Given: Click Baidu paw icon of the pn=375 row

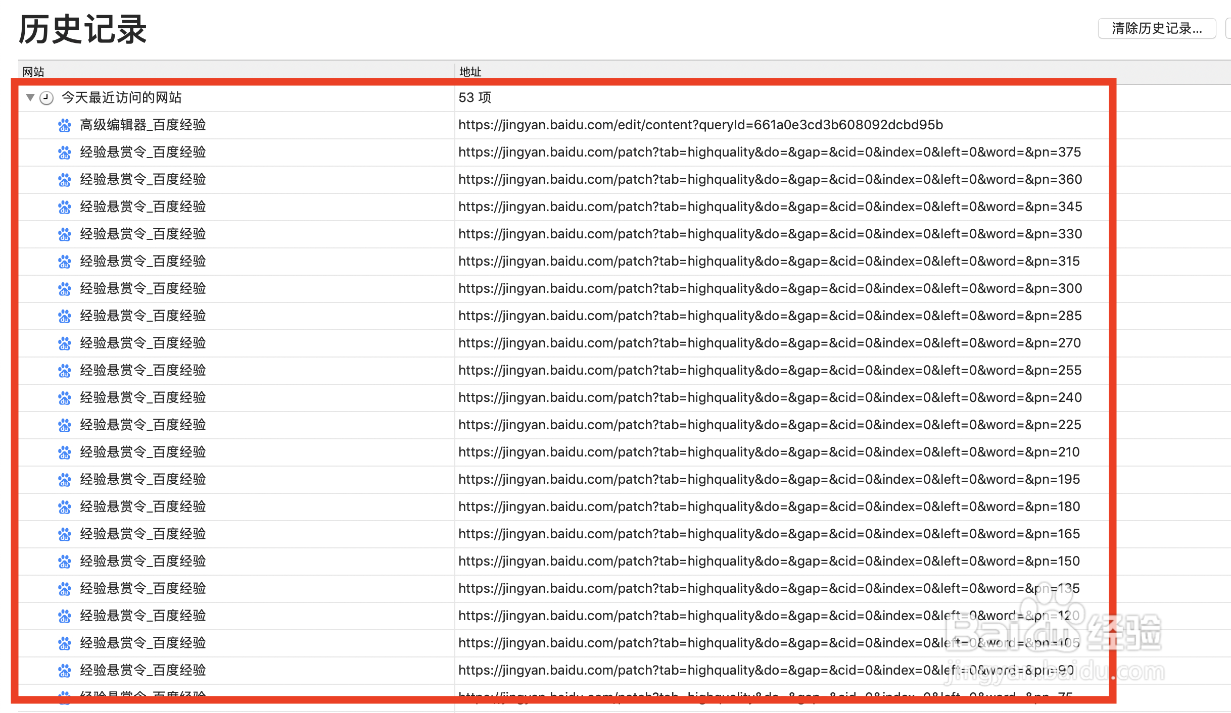Looking at the screenshot, I should 64,152.
